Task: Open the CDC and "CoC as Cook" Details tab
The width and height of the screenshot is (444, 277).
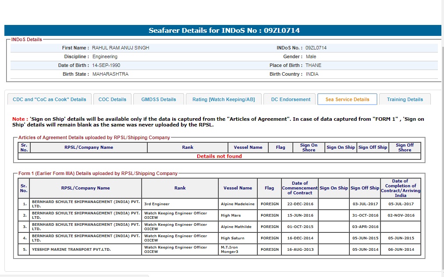Action: click(x=50, y=99)
